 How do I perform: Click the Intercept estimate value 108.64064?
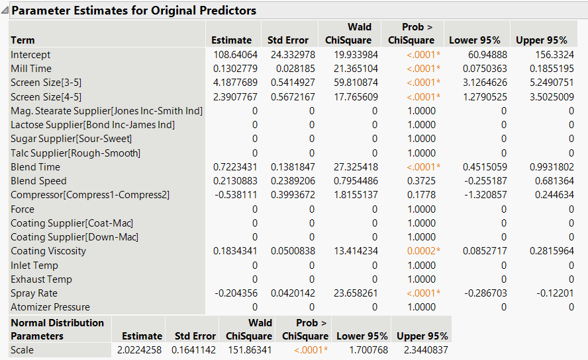(231, 55)
